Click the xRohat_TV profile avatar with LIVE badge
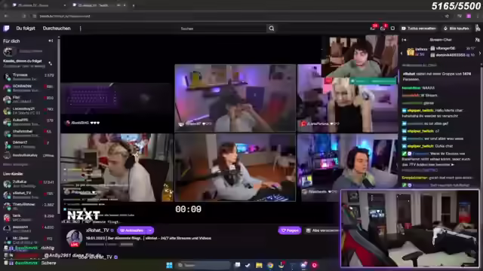This screenshot has width=483, height=271. pos(75,238)
